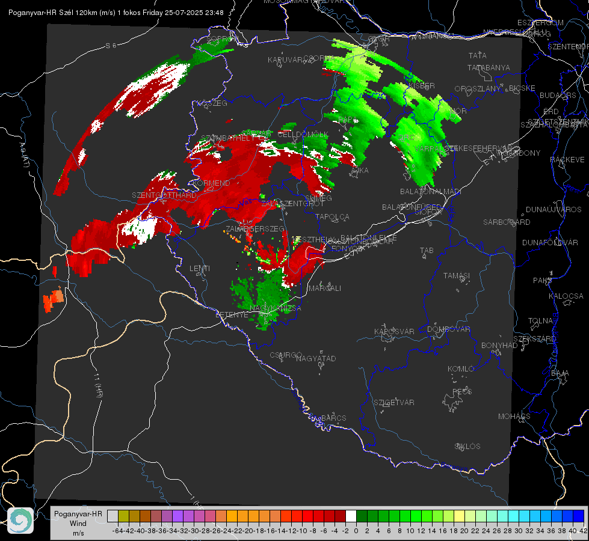
Task: Click the TAB city label
Action: point(427,251)
